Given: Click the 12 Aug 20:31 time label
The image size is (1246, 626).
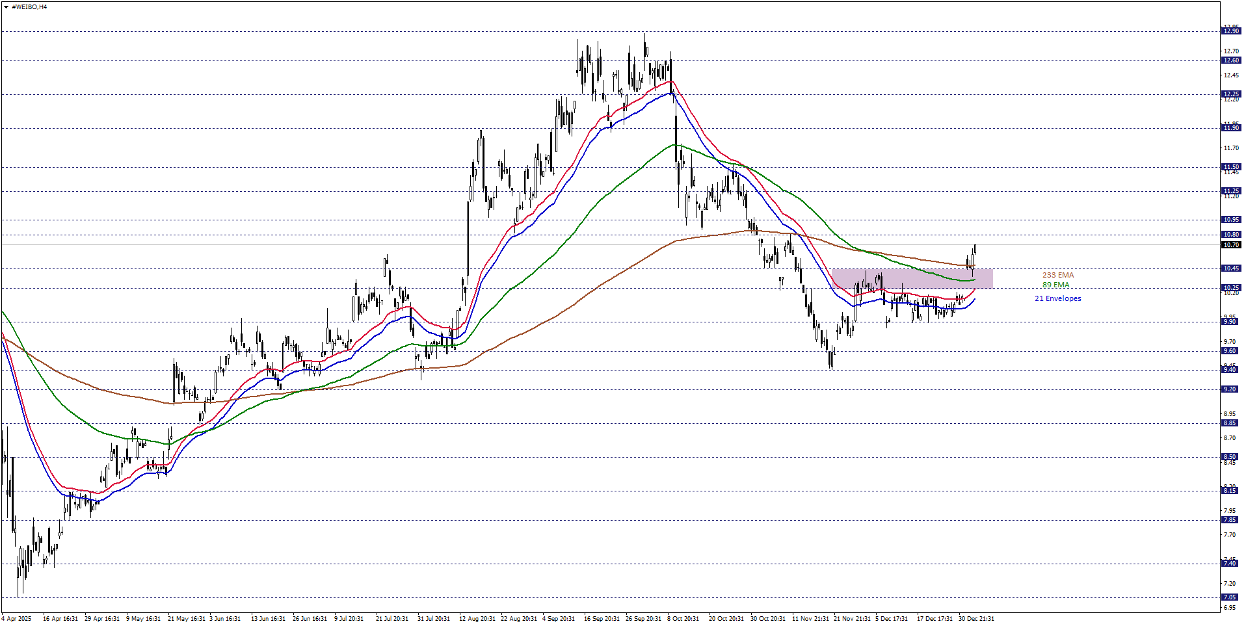Looking at the screenshot, I should (x=477, y=619).
